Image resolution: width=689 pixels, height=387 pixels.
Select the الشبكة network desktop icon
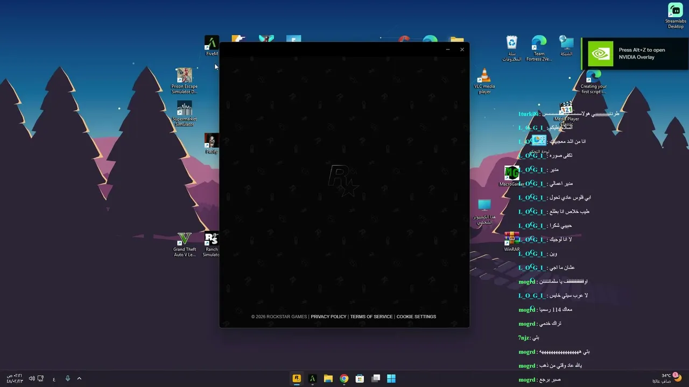(x=566, y=46)
